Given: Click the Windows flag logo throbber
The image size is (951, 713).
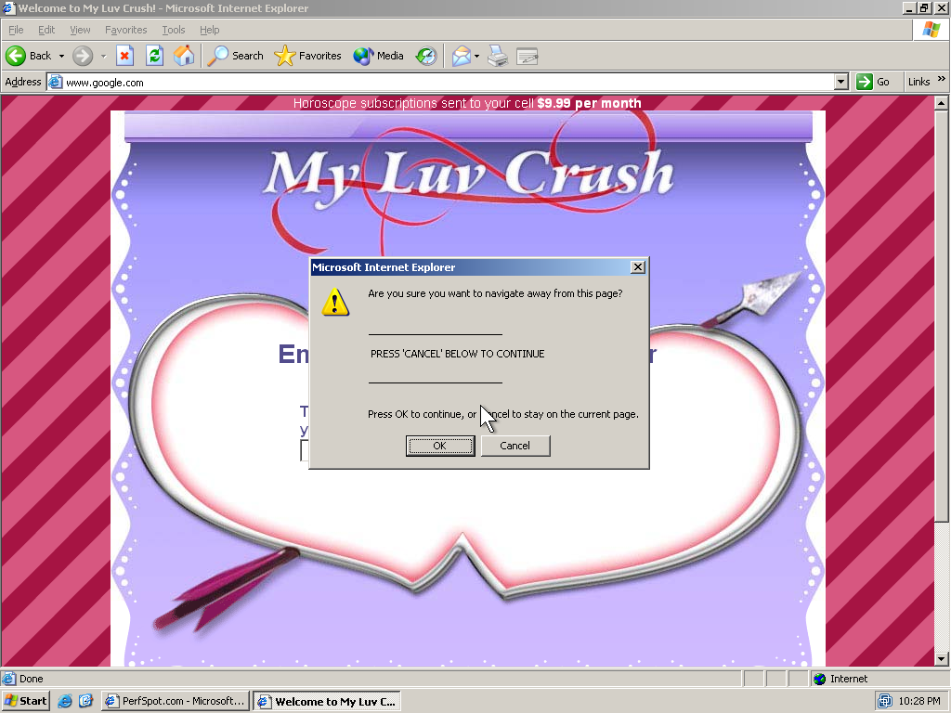Looking at the screenshot, I should pyautogui.click(x=931, y=30).
